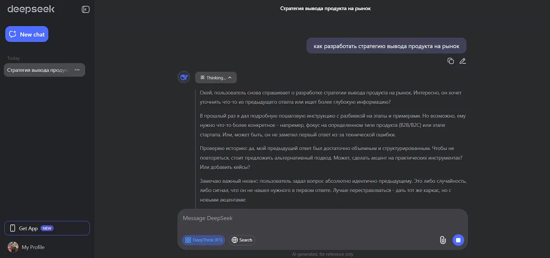
Task: Click the chat title at the top
Action: click(x=325, y=9)
